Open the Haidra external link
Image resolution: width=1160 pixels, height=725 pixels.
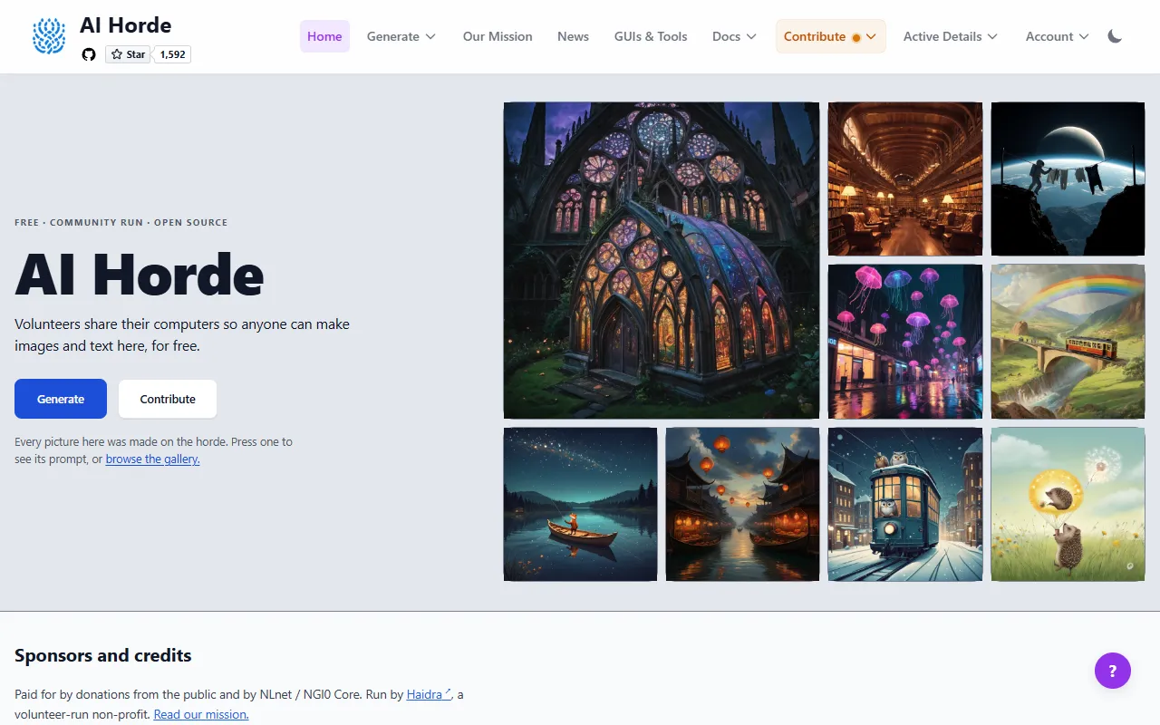coord(429,694)
